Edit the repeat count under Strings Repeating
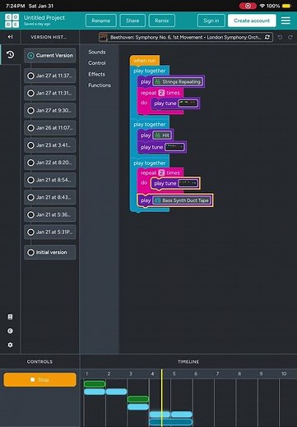 click(161, 93)
